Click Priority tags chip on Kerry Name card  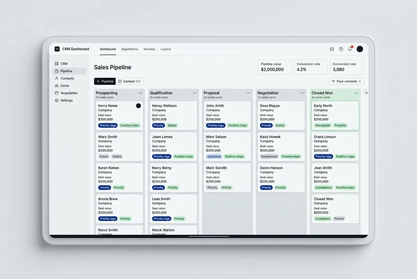click(108, 125)
